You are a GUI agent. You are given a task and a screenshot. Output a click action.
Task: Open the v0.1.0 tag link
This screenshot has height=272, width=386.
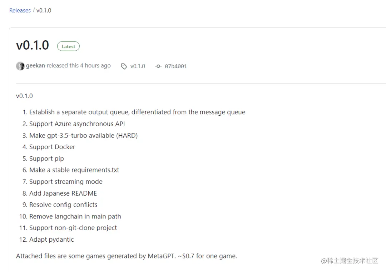tap(138, 66)
